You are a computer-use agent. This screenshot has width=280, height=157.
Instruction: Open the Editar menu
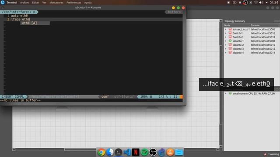[x=35, y=3]
